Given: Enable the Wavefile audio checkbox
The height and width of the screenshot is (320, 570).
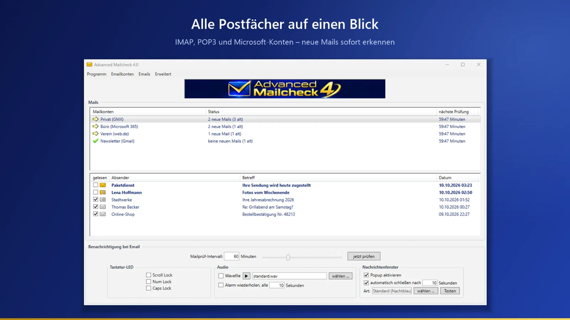Looking at the screenshot, I should pyautogui.click(x=221, y=276).
